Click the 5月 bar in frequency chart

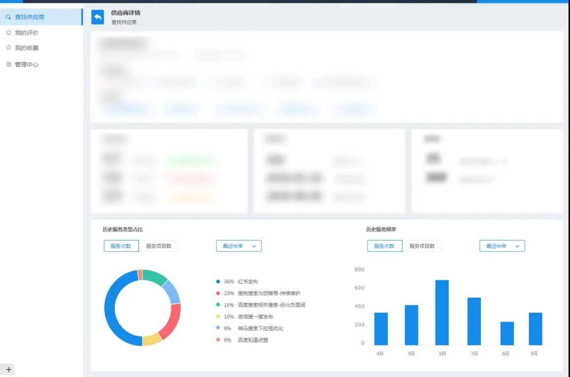(x=411, y=325)
